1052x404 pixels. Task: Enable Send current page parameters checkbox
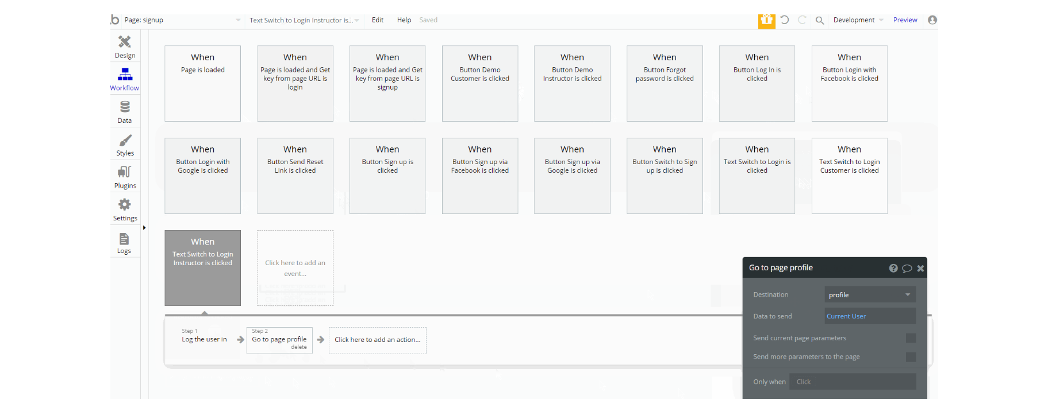pyautogui.click(x=911, y=338)
